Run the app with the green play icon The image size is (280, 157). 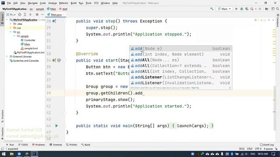(x=236, y=9)
